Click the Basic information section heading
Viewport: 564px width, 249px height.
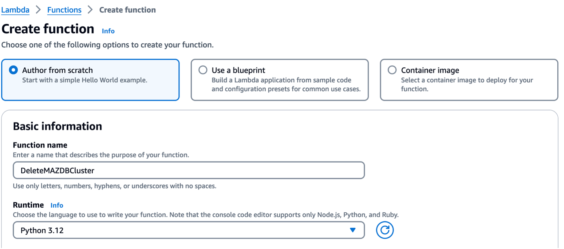[58, 126]
